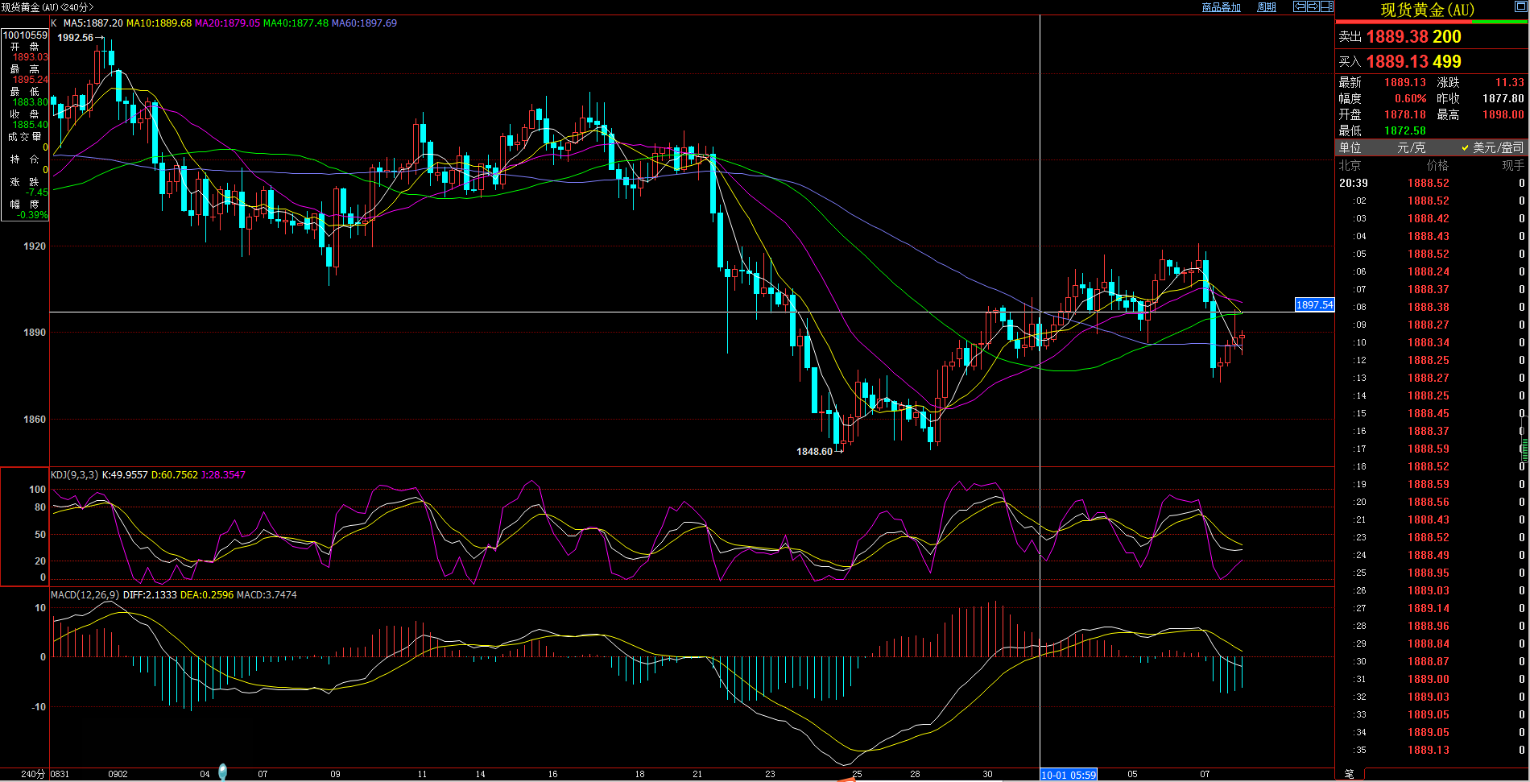Click the 240分 period label at bottom left
Viewport: 1530px width, 782px height.
click(x=32, y=774)
